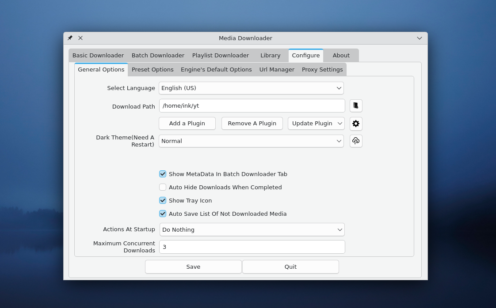The width and height of the screenshot is (496, 308).
Task: Click the Maximum Concurrent Downloads field
Action: click(252, 247)
